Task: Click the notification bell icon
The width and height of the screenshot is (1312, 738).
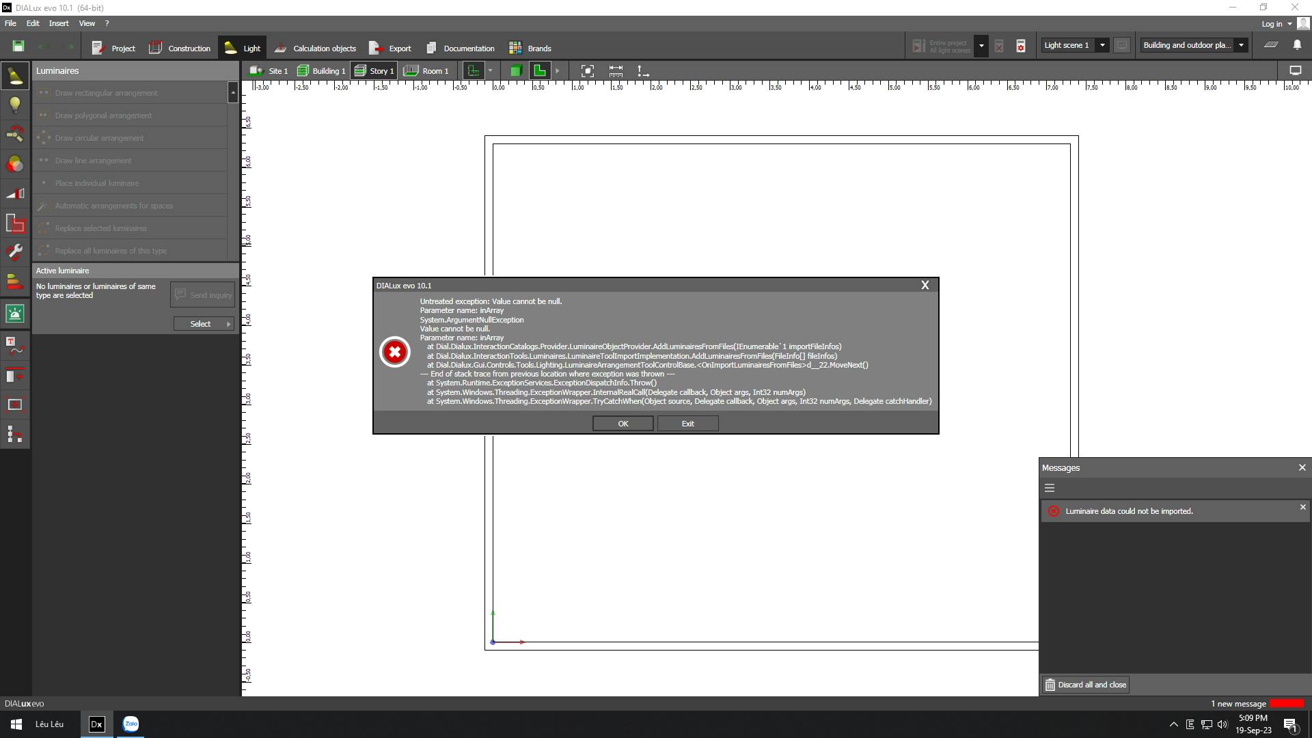Action: pyautogui.click(x=1297, y=45)
